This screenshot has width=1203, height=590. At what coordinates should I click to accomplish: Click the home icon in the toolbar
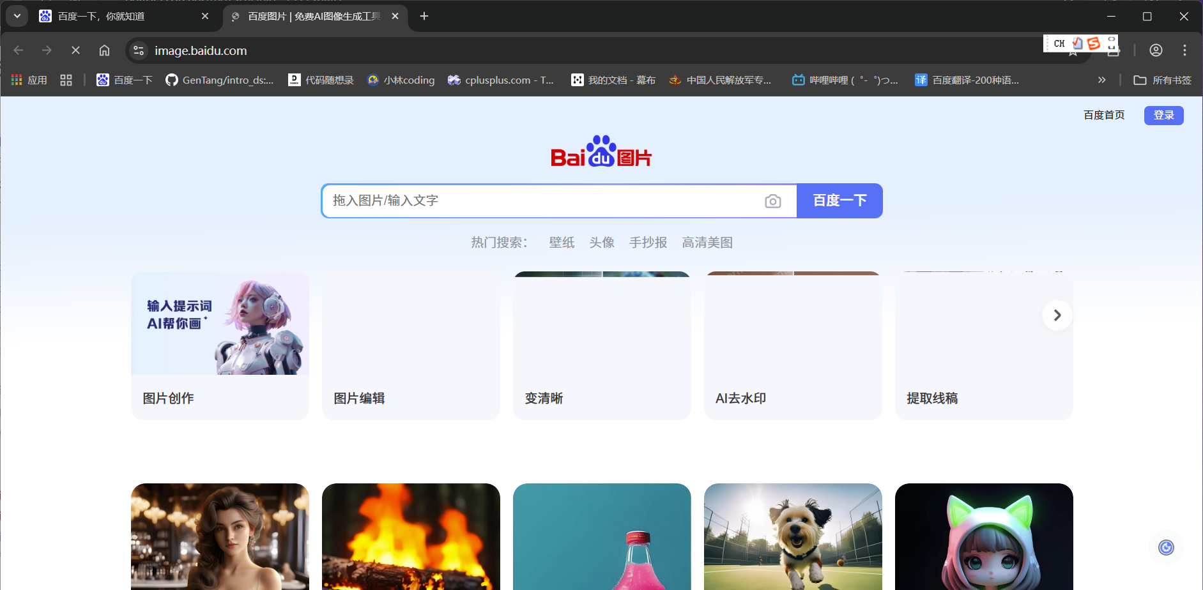(104, 50)
